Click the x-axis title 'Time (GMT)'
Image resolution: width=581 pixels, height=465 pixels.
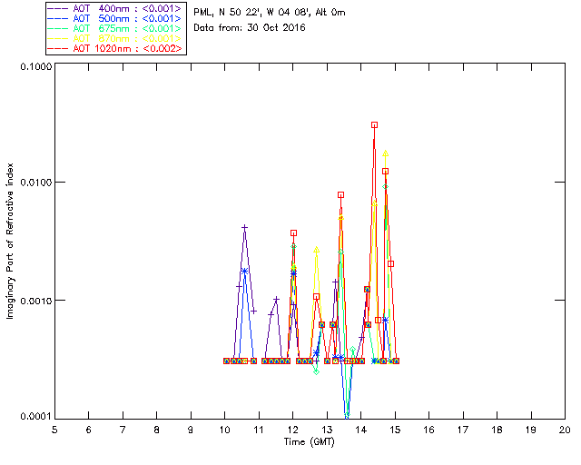(309, 442)
